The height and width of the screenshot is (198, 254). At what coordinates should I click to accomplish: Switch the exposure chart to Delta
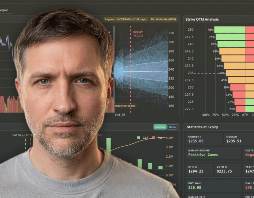[x=172, y=127]
